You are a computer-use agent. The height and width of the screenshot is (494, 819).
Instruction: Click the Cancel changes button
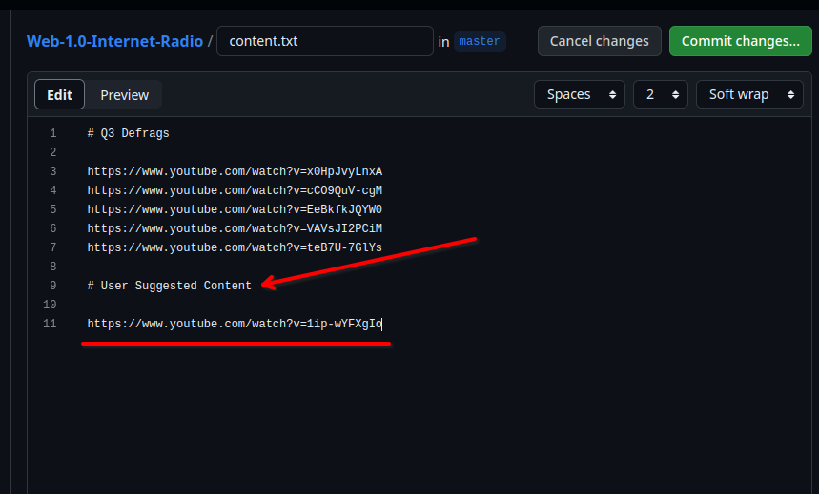599,41
